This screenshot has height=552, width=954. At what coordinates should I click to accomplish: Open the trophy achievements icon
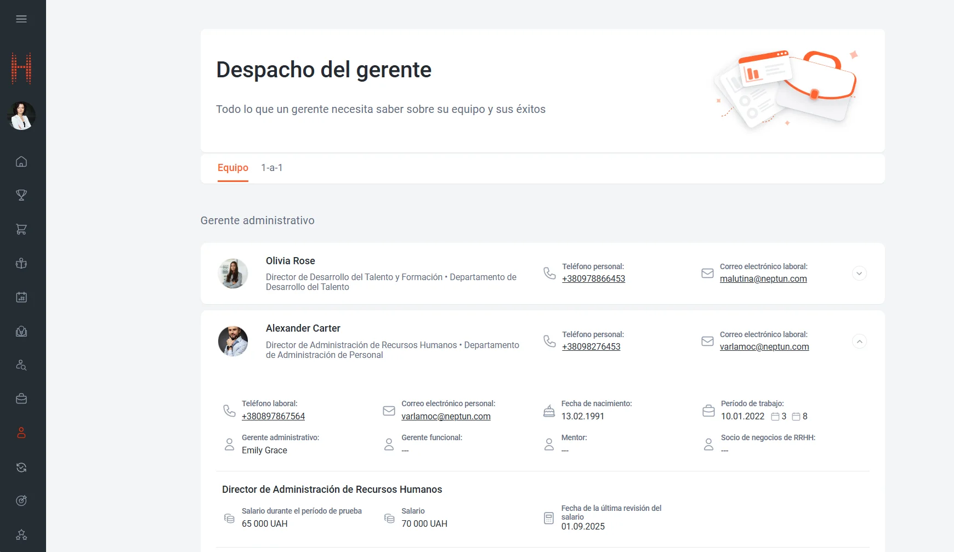(21, 195)
